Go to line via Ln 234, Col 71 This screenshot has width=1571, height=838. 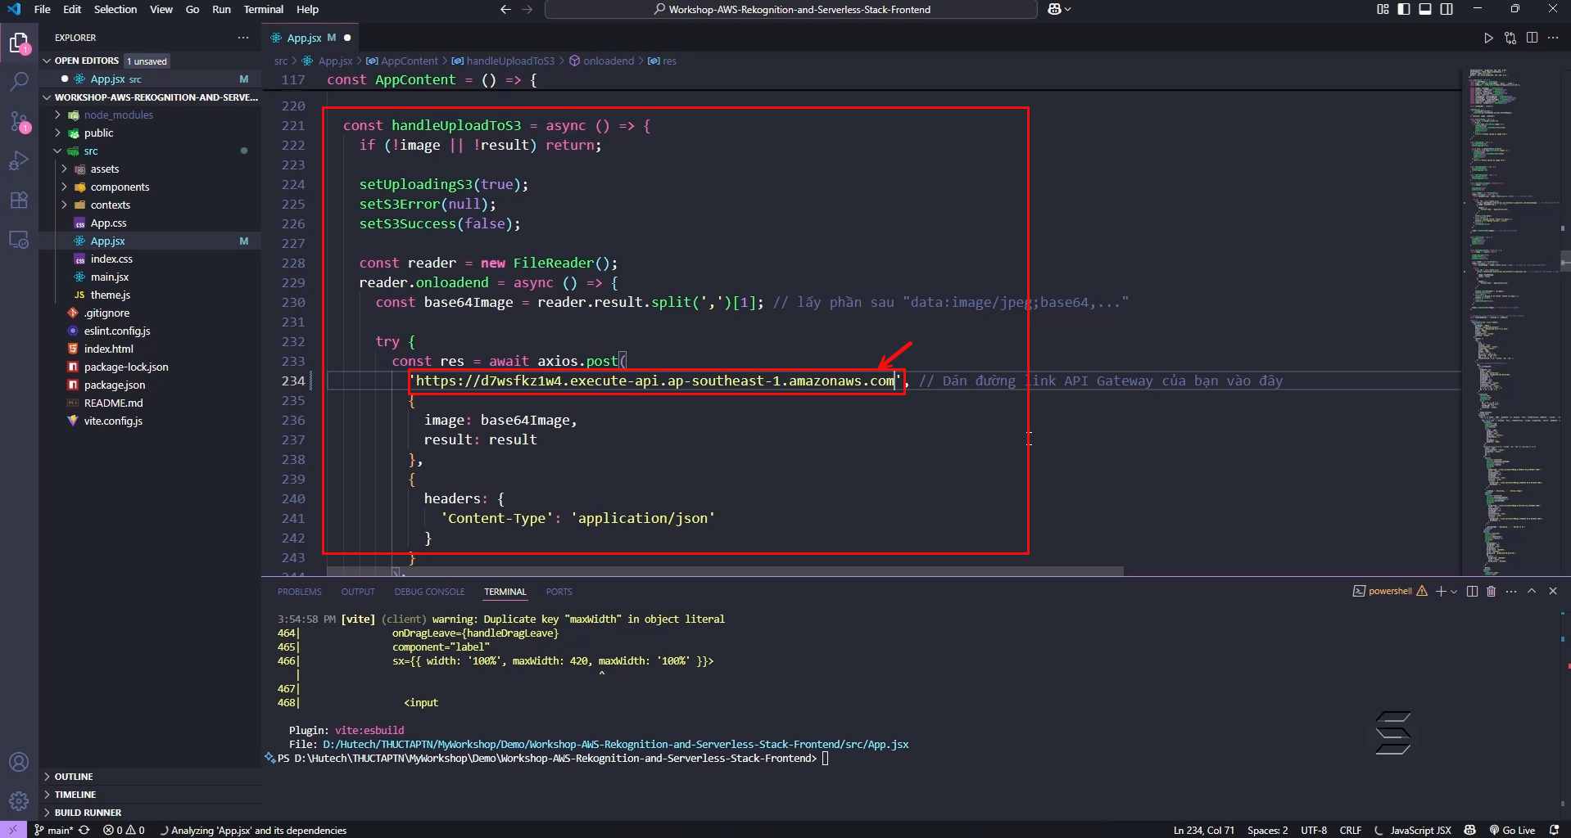1204,830
